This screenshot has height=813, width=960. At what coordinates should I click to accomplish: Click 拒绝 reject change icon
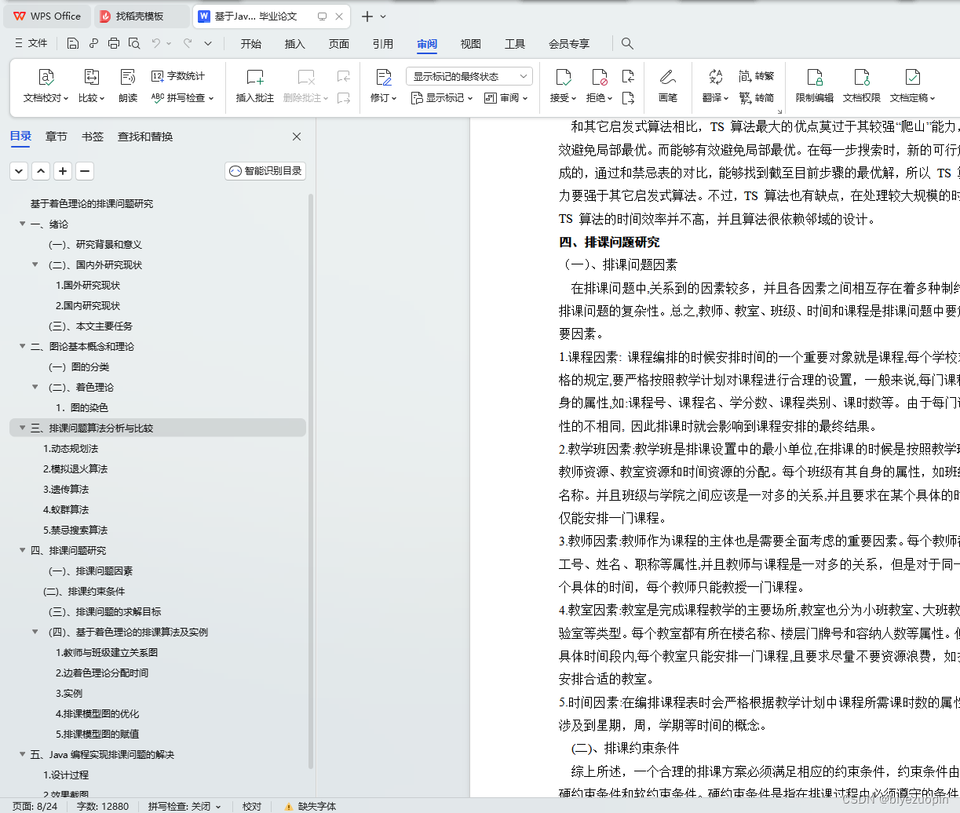[x=599, y=77]
